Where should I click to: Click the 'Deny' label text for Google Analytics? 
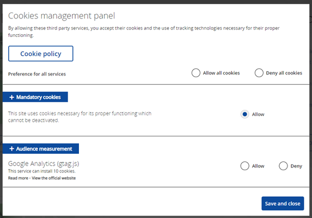tap(296, 166)
